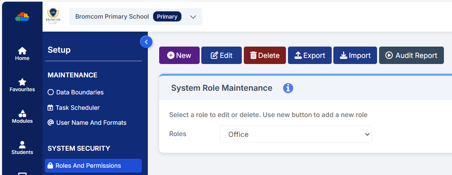Click the Import button
The width and height of the screenshot is (452, 175).
355,55
